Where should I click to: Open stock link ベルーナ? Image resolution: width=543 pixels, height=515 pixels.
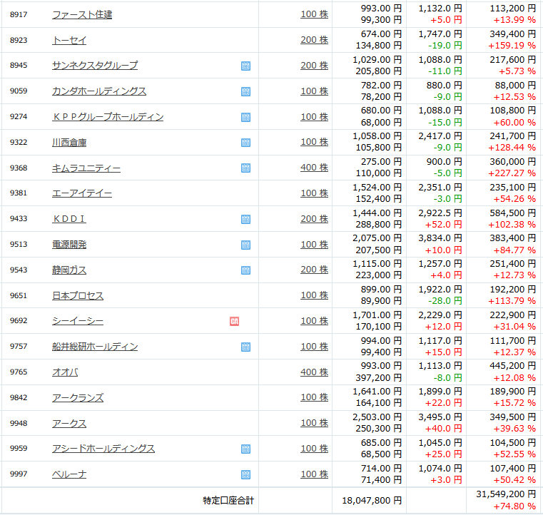pos(69,474)
